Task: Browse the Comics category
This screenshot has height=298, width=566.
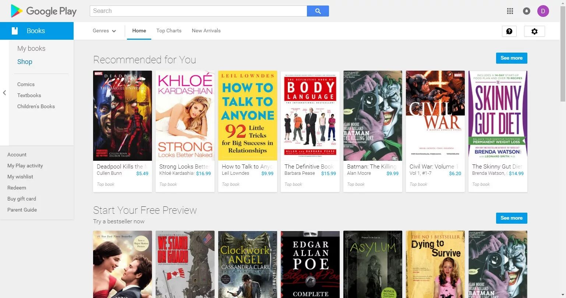Action: 26,84
